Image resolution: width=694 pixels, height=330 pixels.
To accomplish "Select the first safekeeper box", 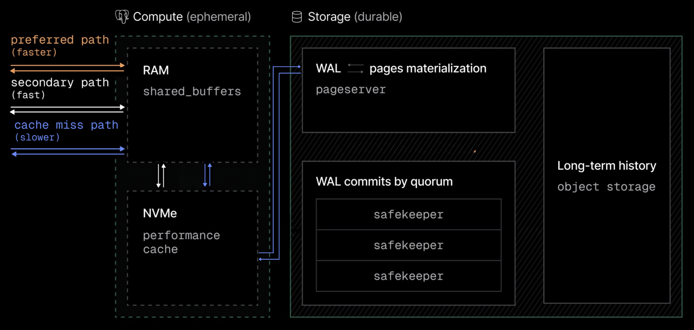I will point(409,214).
